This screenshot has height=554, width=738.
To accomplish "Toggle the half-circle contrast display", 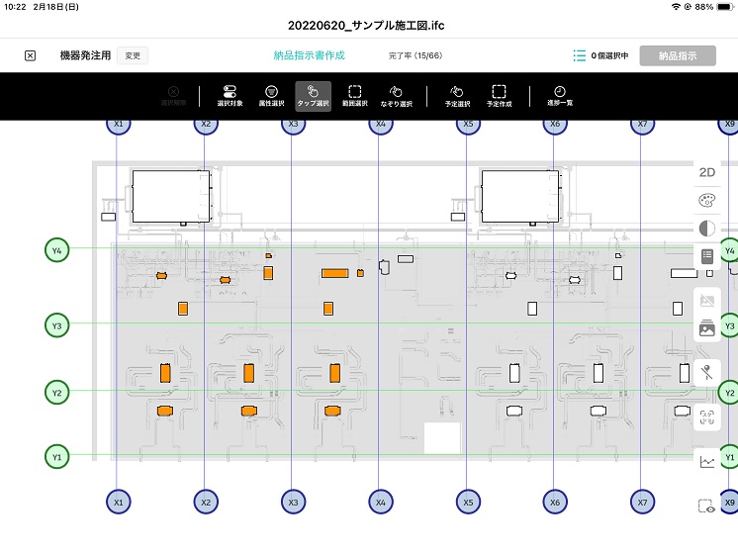I will coord(706,229).
